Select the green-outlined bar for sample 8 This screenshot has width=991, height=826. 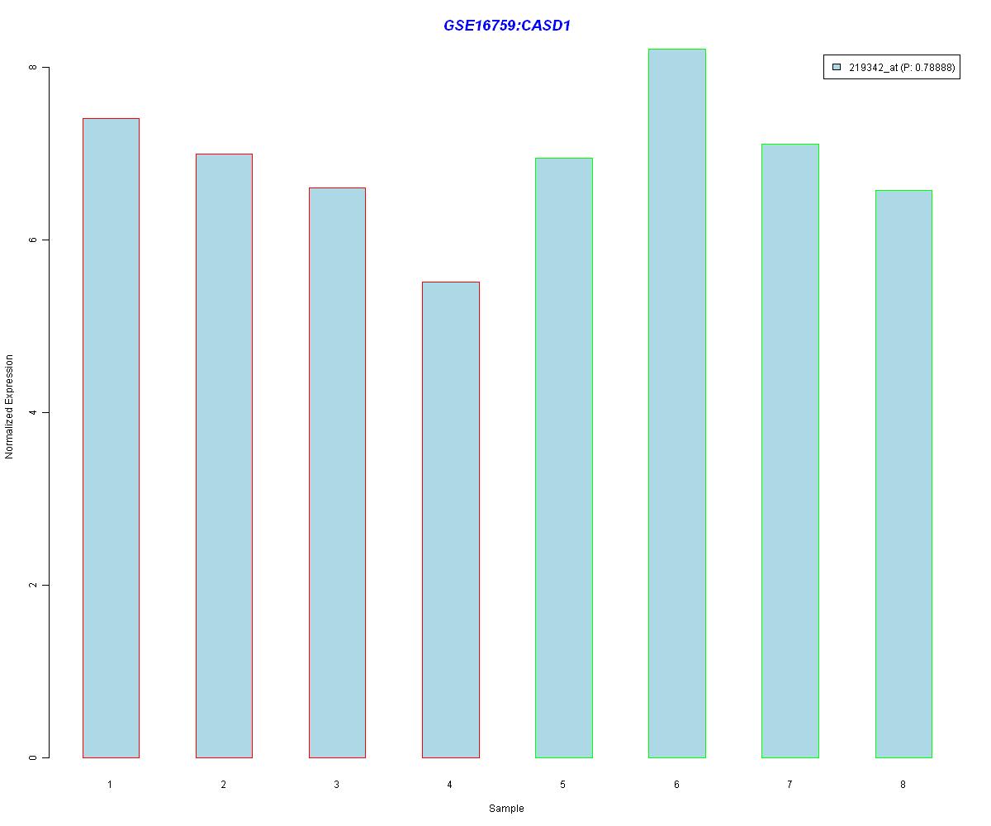903,474
